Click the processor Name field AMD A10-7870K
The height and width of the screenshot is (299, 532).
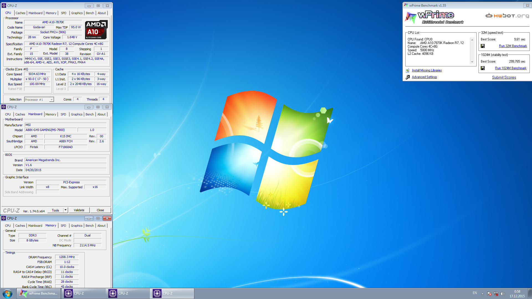(x=53, y=22)
